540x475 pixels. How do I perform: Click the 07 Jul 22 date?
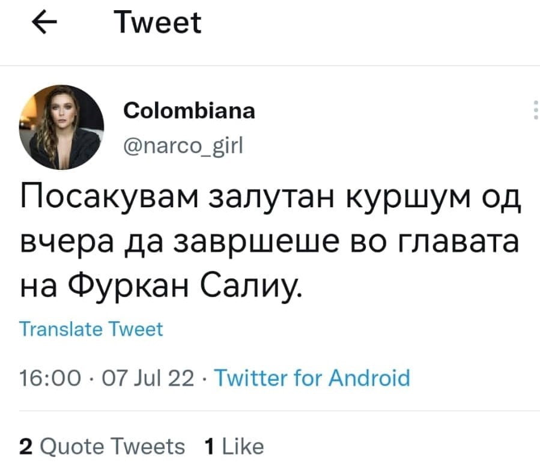(x=144, y=379)
